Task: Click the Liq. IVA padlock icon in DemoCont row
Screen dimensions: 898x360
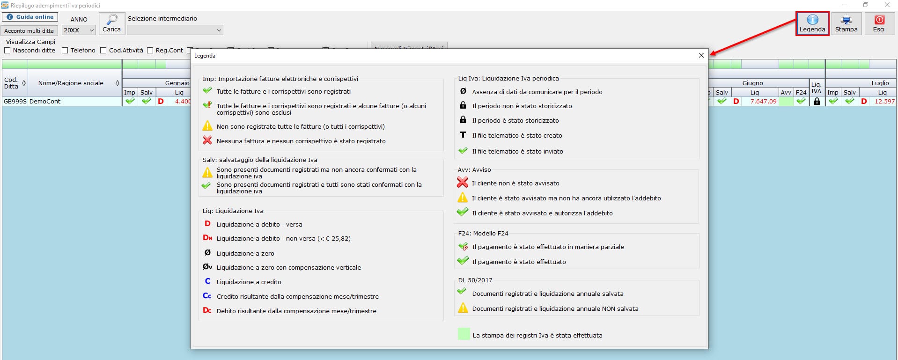Action: pyautogui.click(x=817, y=101)
